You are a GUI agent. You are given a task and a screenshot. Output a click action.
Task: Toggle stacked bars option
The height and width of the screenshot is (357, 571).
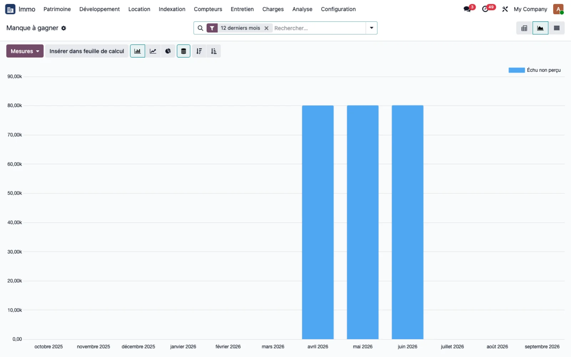tap(183, 51)
